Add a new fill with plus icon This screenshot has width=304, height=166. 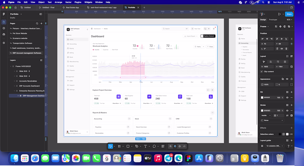pos(291,92)
